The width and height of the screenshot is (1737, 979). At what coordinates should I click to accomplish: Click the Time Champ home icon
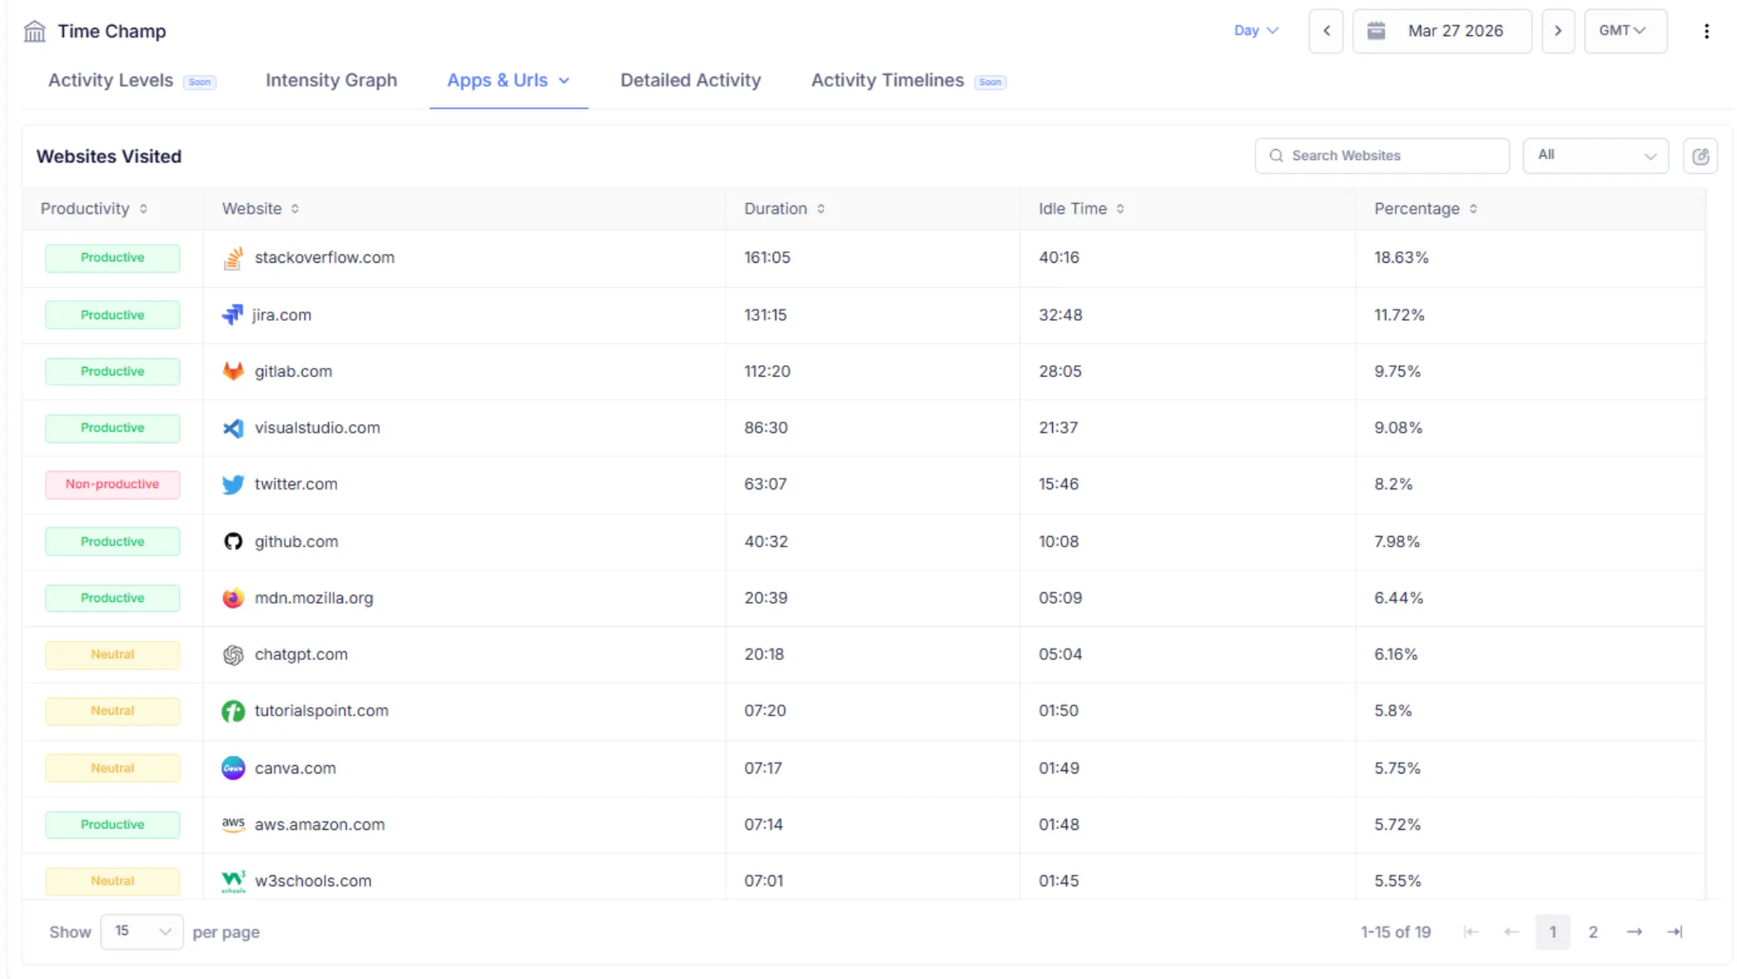pos(34,30)
